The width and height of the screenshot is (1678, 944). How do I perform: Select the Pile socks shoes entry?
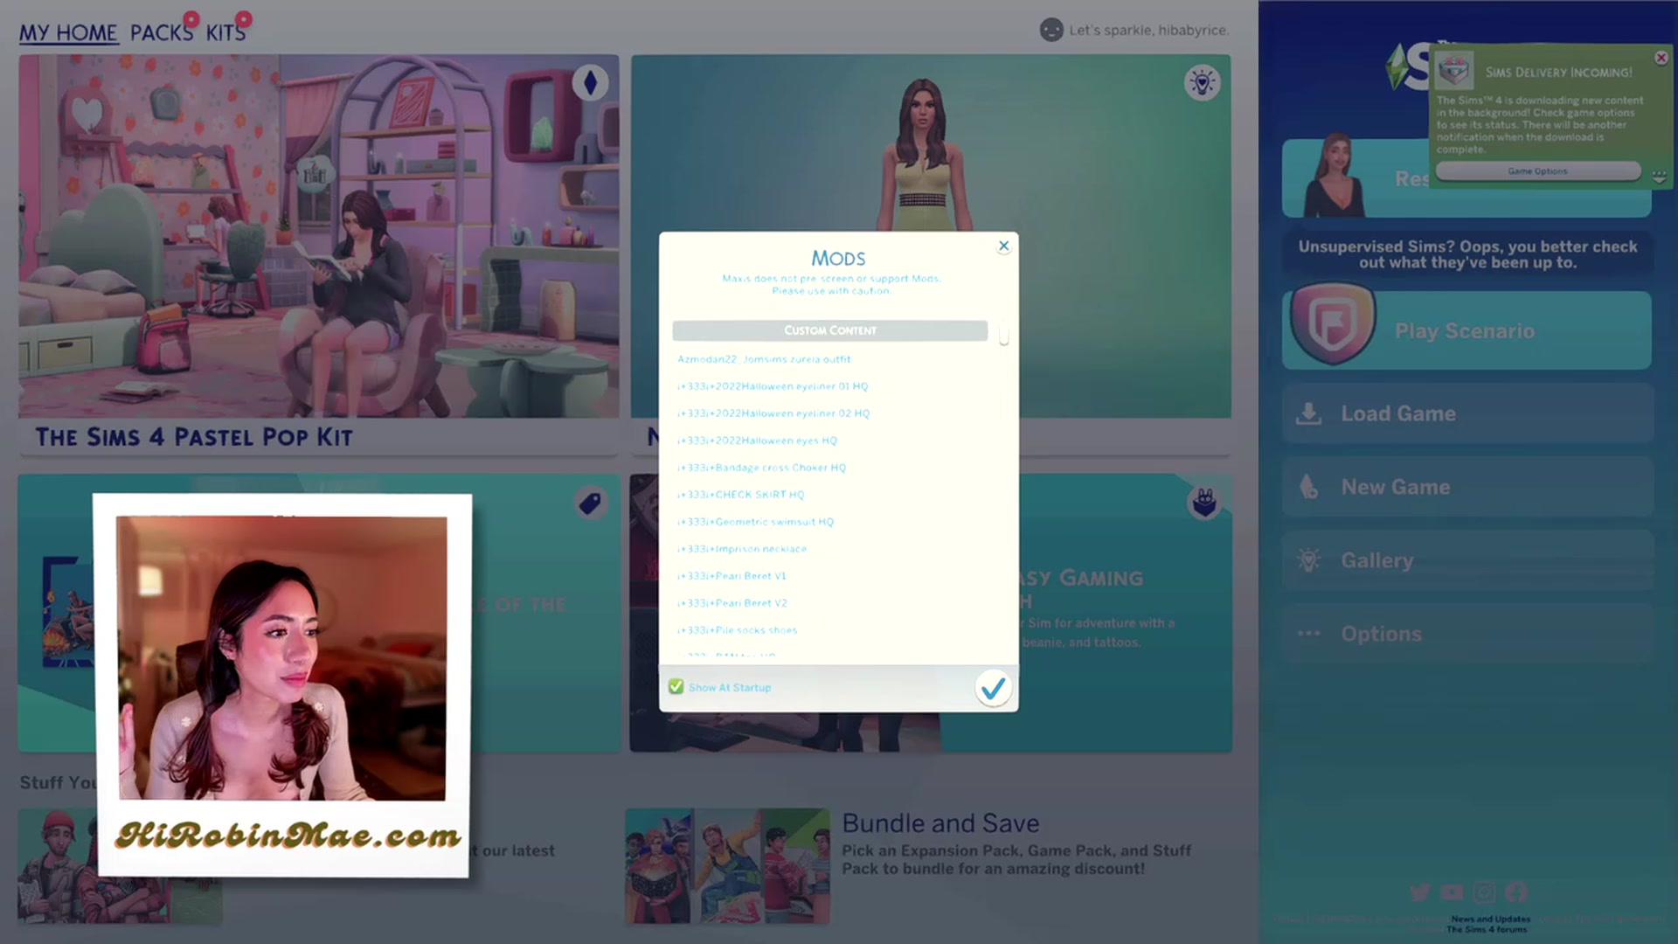[x=737, y=630]
